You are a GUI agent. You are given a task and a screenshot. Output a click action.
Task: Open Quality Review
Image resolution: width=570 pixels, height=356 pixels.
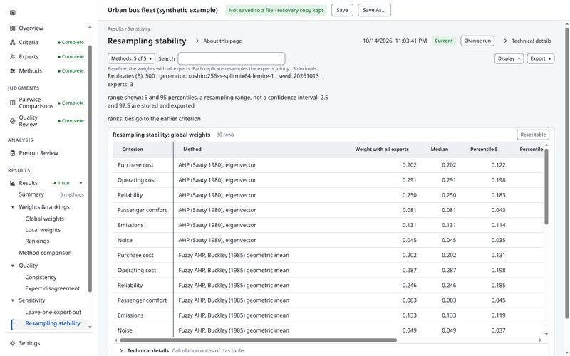pos(28,121)
